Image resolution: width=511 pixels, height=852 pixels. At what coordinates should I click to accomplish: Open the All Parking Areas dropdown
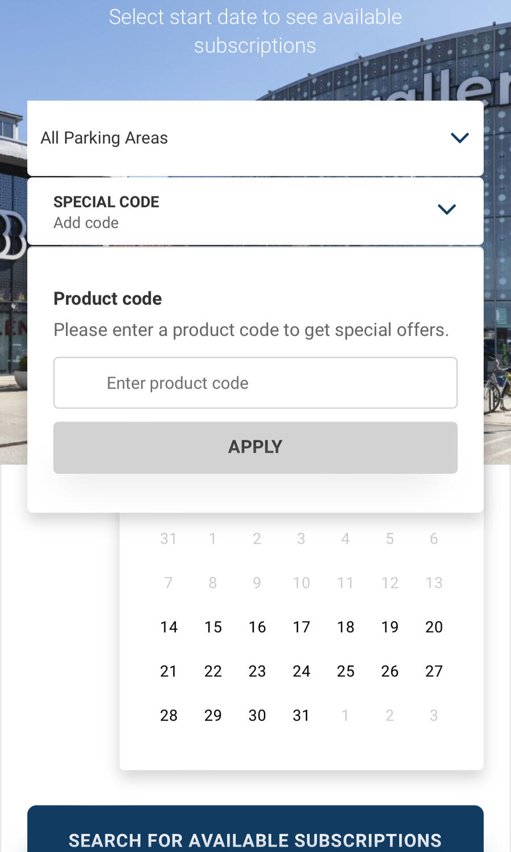tap(255, 138)
